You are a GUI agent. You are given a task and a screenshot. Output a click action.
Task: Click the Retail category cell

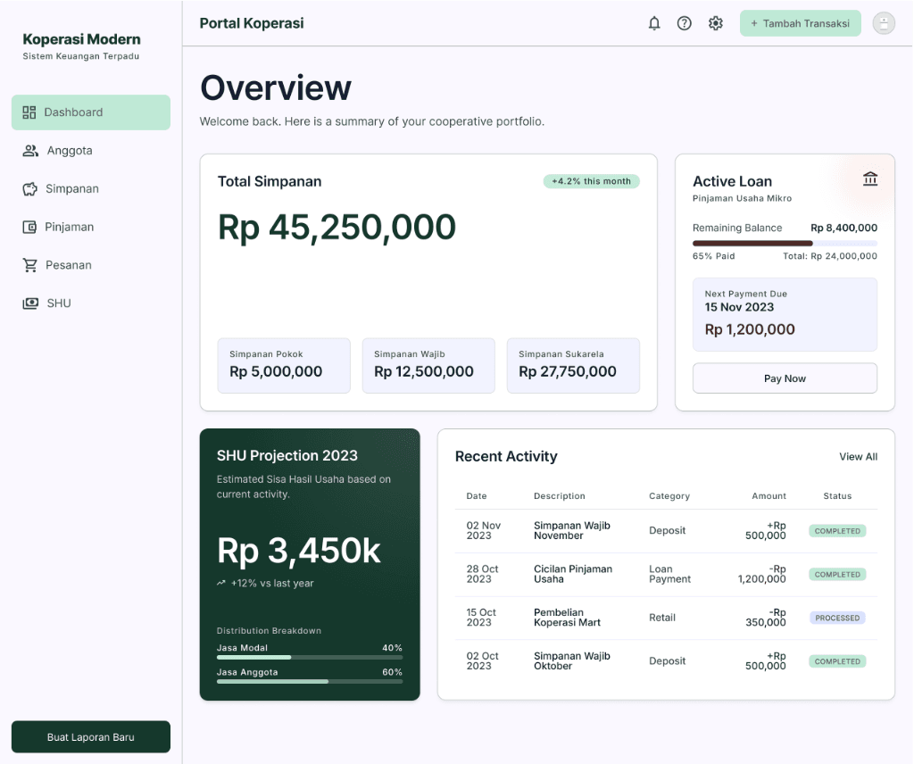point(662,618)
